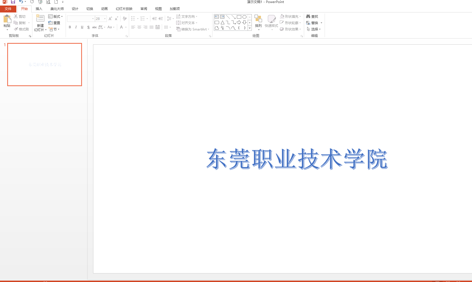Image resolution: width=472 pixels, height=282 pixels.
Task: Copy the selection with 复制
Action: point(20,23)
